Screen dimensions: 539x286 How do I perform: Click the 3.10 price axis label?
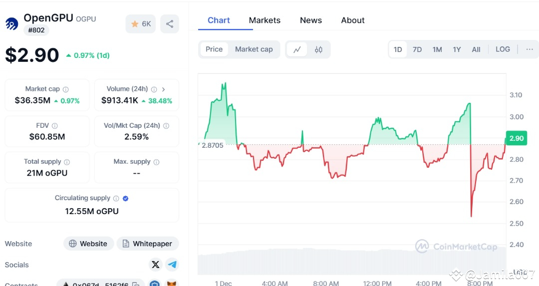516,95
